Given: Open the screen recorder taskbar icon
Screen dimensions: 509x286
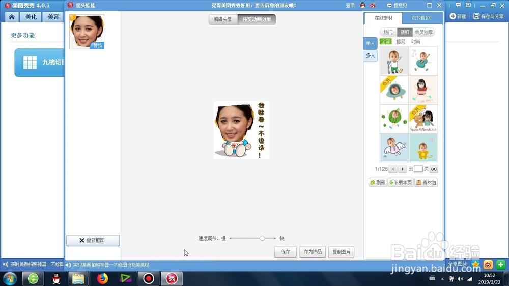Looking at the screenshot, I should 149,278.
